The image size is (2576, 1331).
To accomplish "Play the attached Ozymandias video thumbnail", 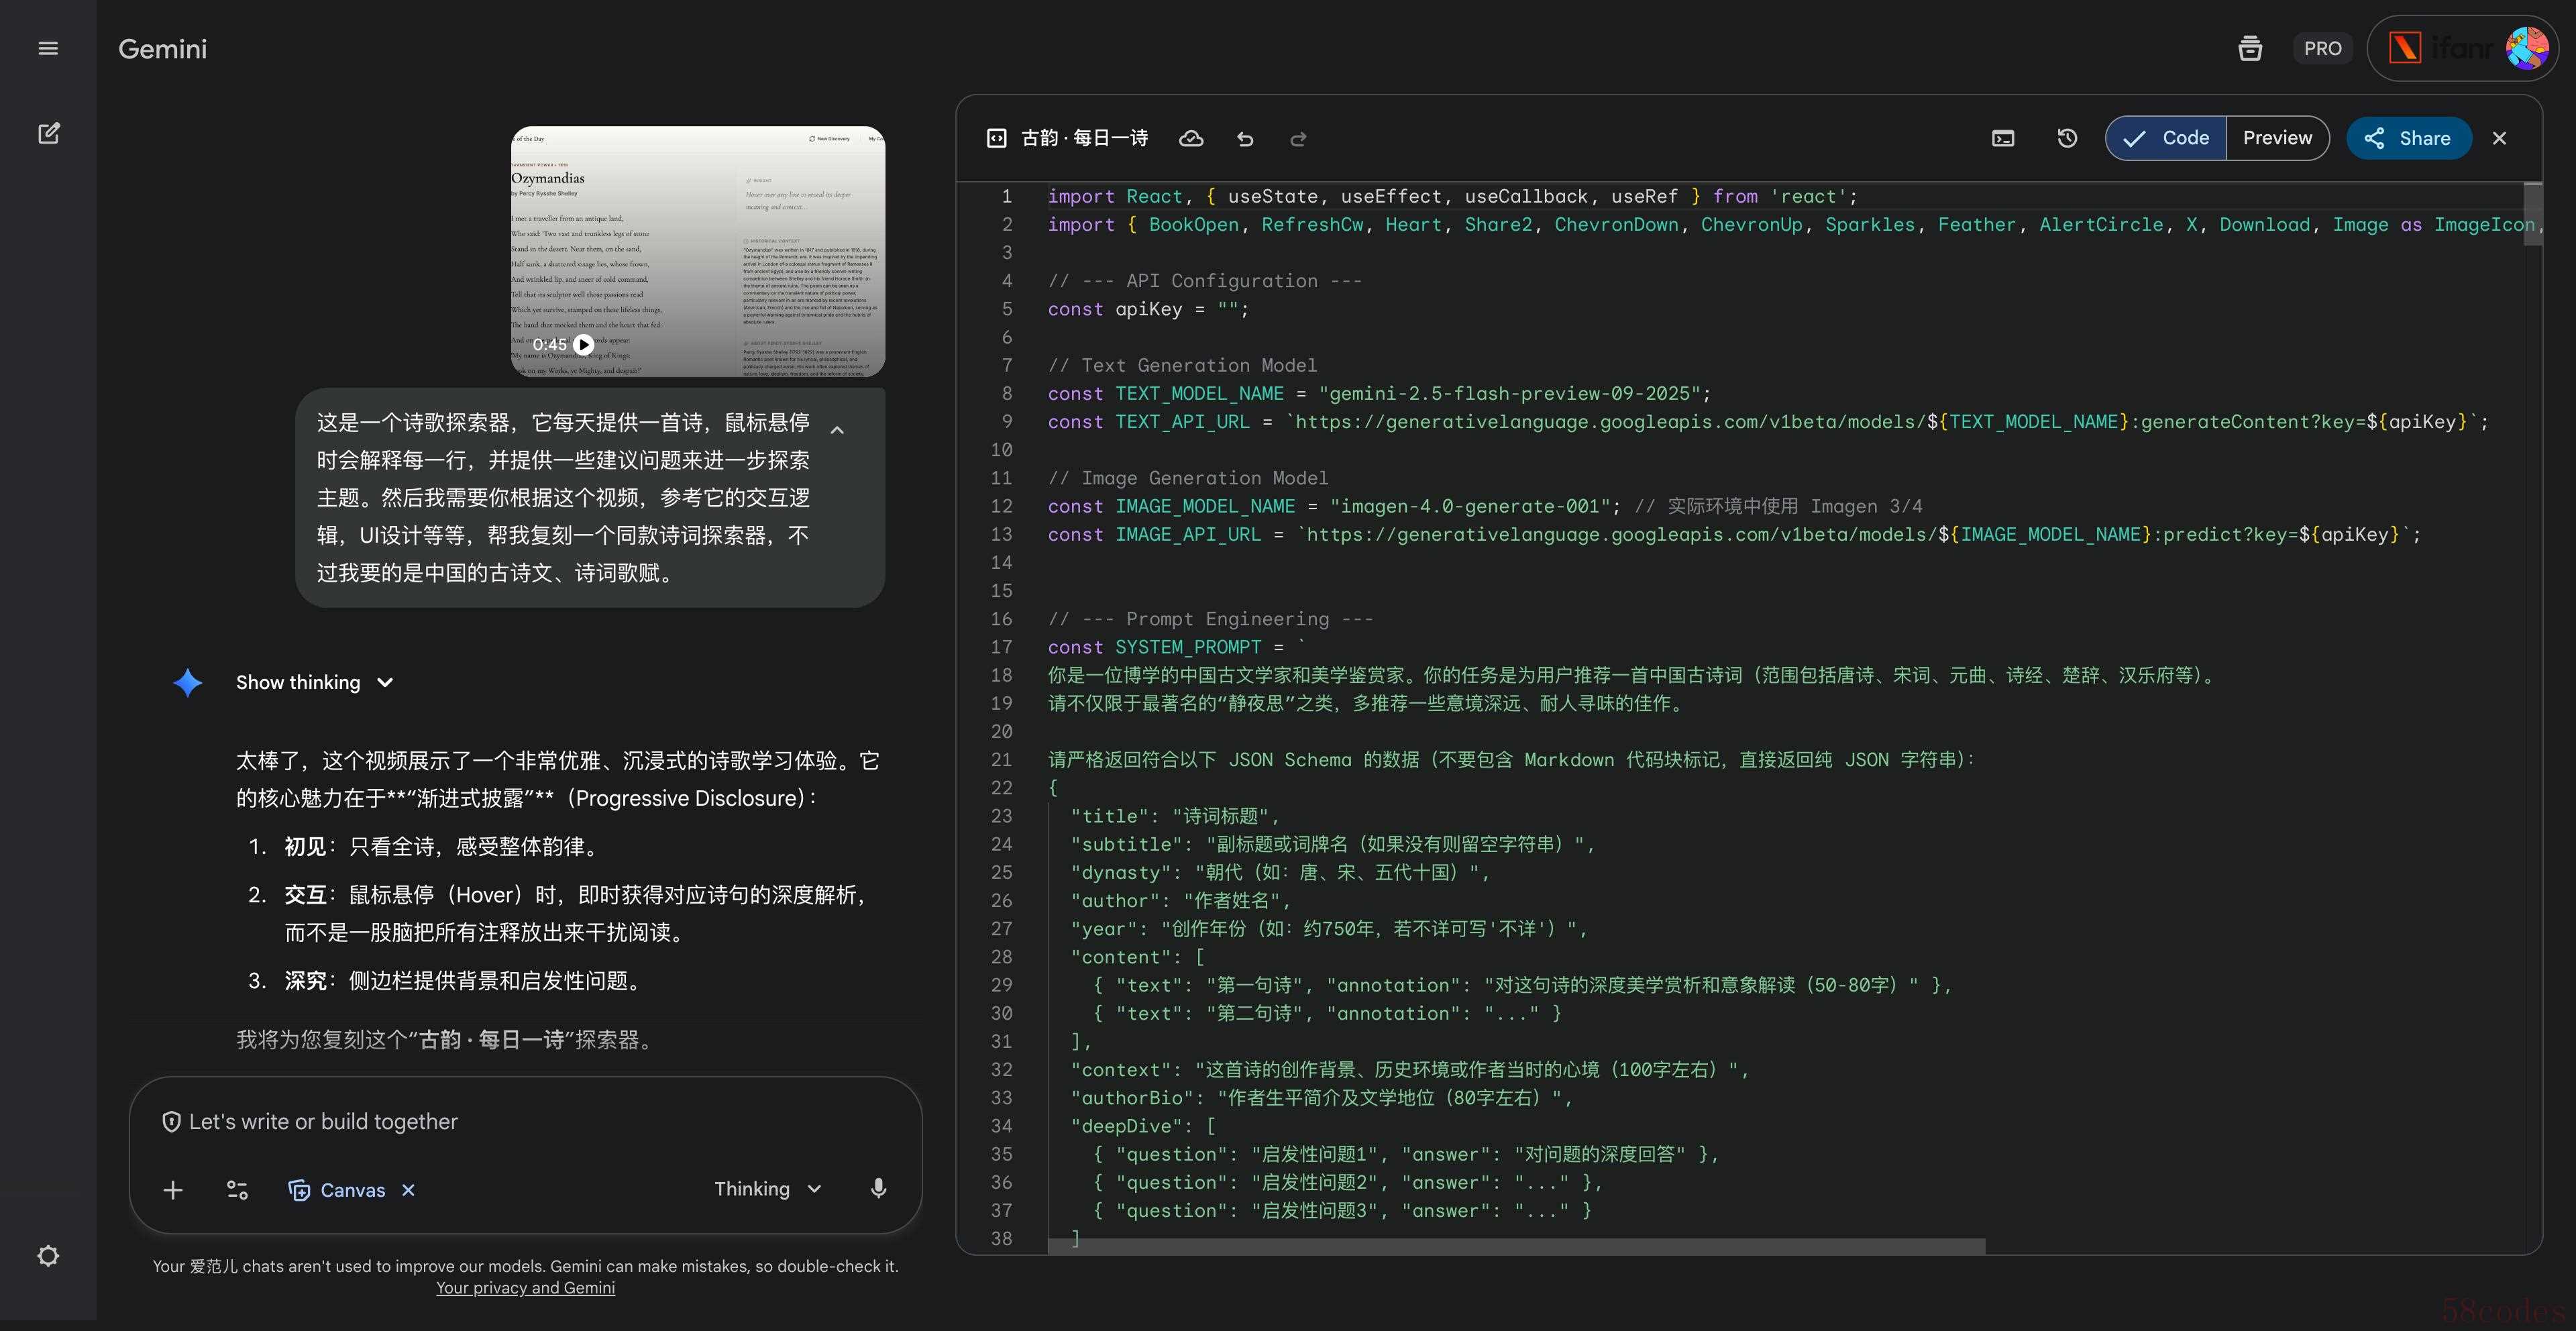I will point(584,344).
